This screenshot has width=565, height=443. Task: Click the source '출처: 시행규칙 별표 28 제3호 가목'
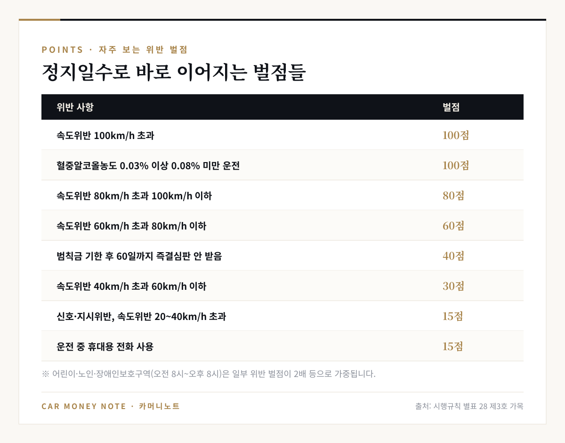pos(469,406)
